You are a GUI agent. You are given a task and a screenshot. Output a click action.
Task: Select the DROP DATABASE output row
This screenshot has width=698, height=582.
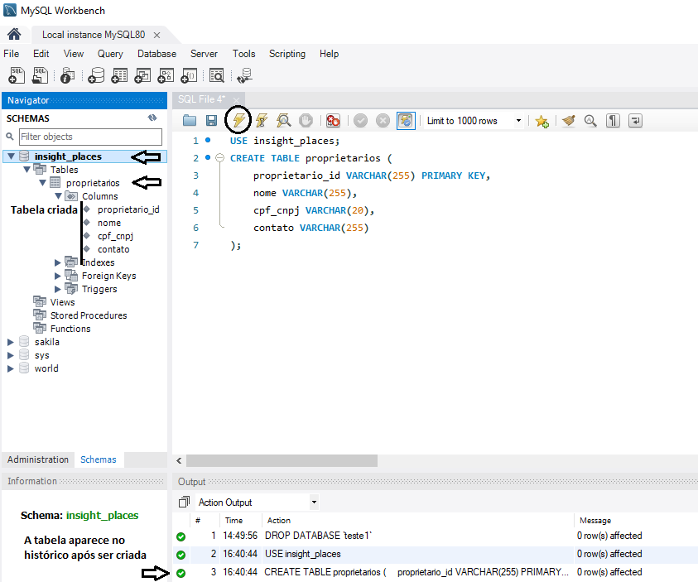(x=435, y=536)
